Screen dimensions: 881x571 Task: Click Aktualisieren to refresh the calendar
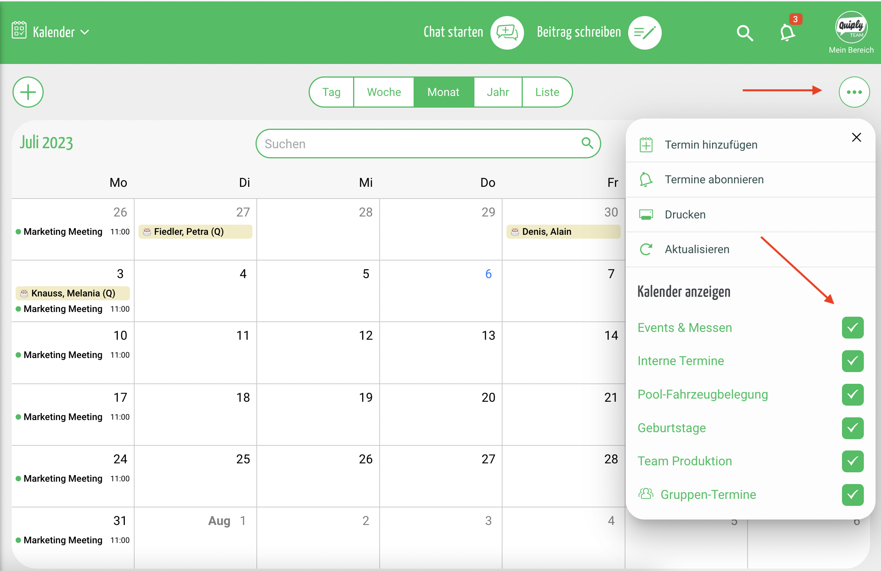(x=697, y=249)
